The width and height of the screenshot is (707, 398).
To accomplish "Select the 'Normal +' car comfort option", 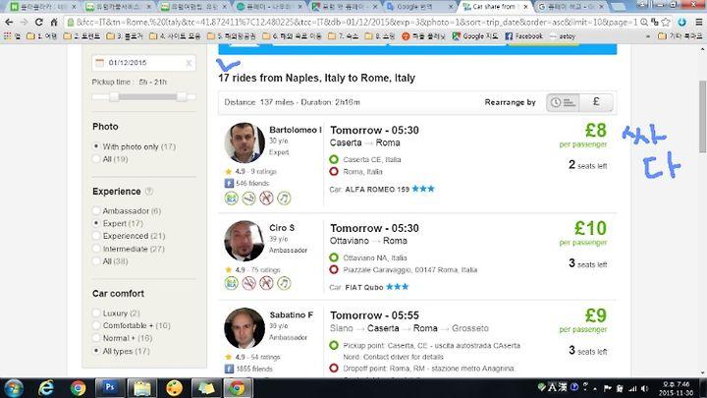I will (x=96, y=338).
